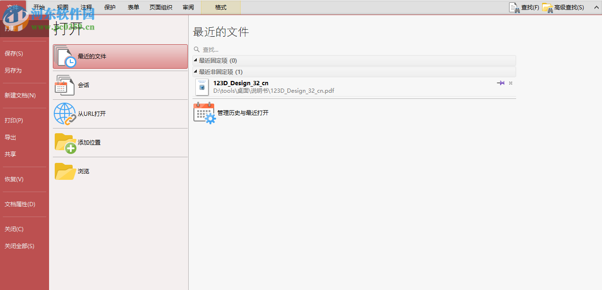Click 另存为 in the left sidebar
This screenshot has width=602, height=290.
click(x=14, y=70)
